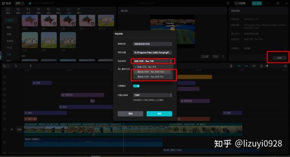
Task: Open the Vlog filter category
Action: 9,48
